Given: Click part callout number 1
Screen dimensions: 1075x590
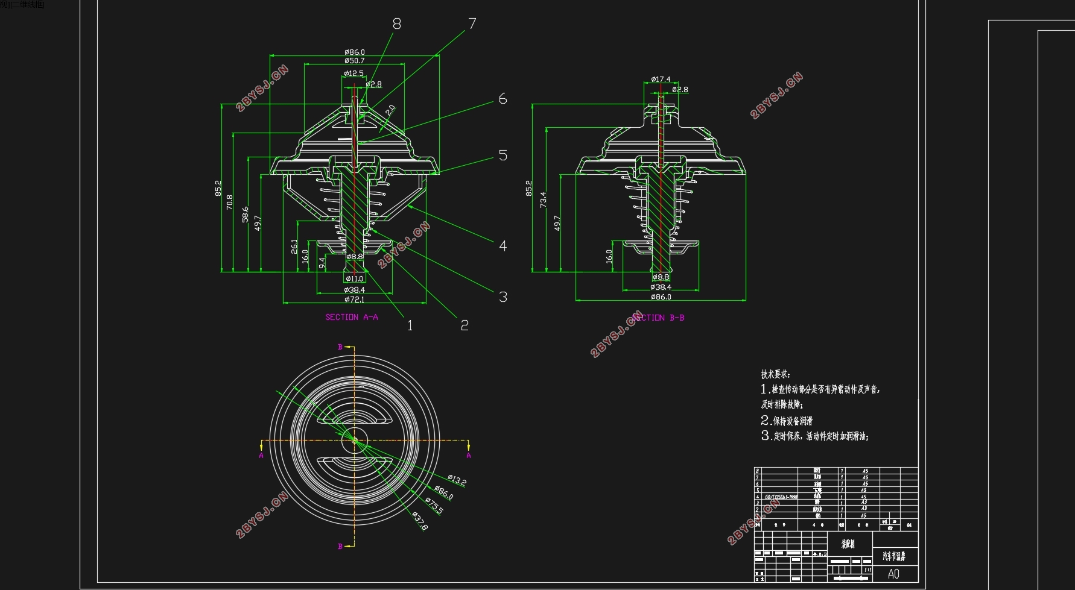Looking at the screenshot, I should point(410,325).
